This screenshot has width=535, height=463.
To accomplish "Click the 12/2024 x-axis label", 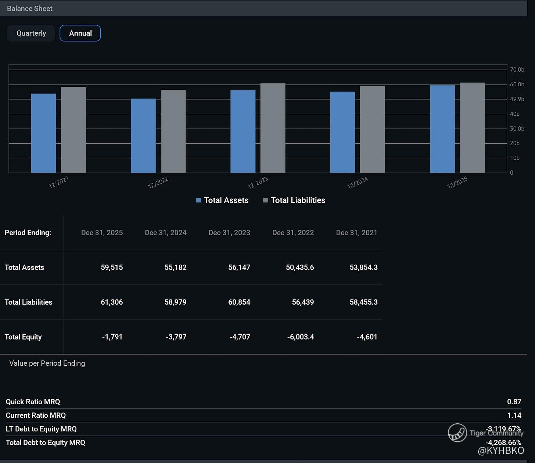I will pos(358,182).
